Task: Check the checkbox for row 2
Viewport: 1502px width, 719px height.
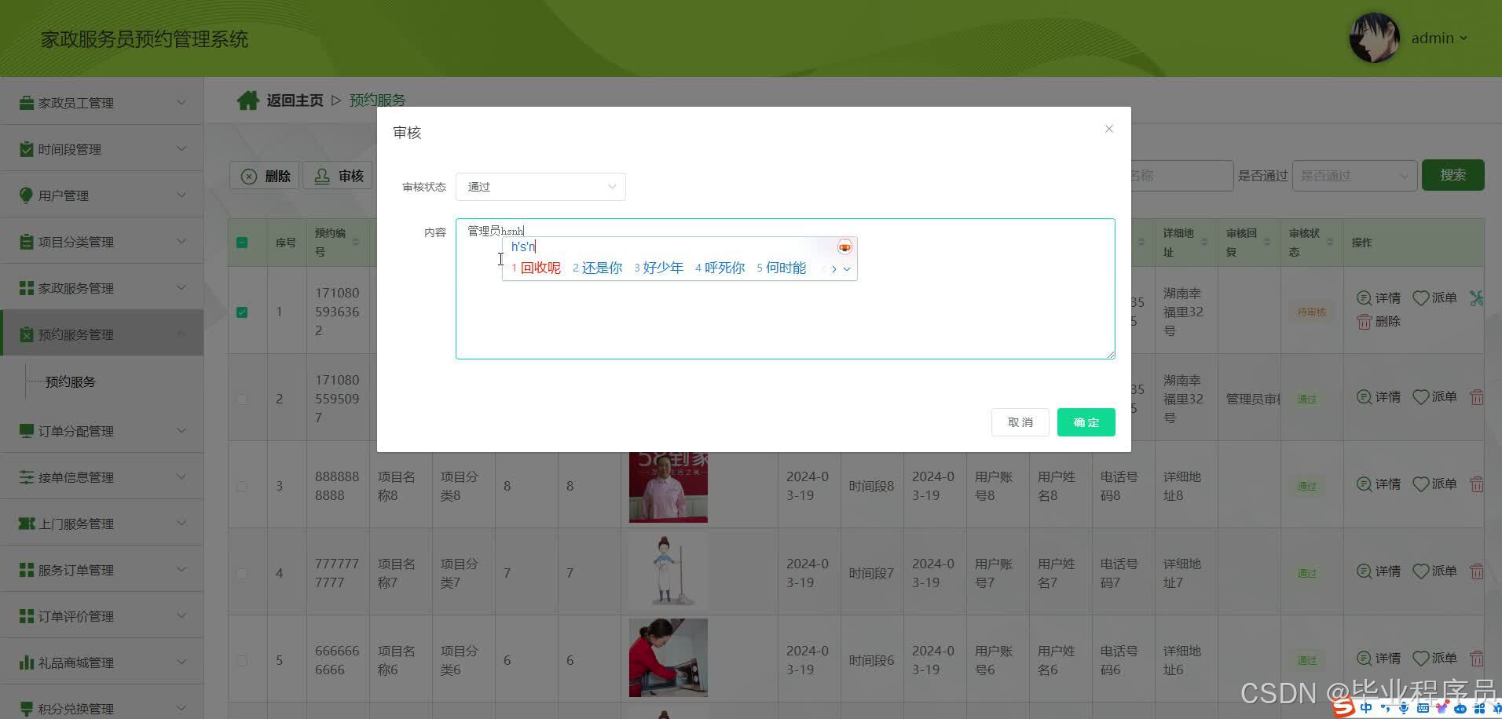Action: pos(242,399)
